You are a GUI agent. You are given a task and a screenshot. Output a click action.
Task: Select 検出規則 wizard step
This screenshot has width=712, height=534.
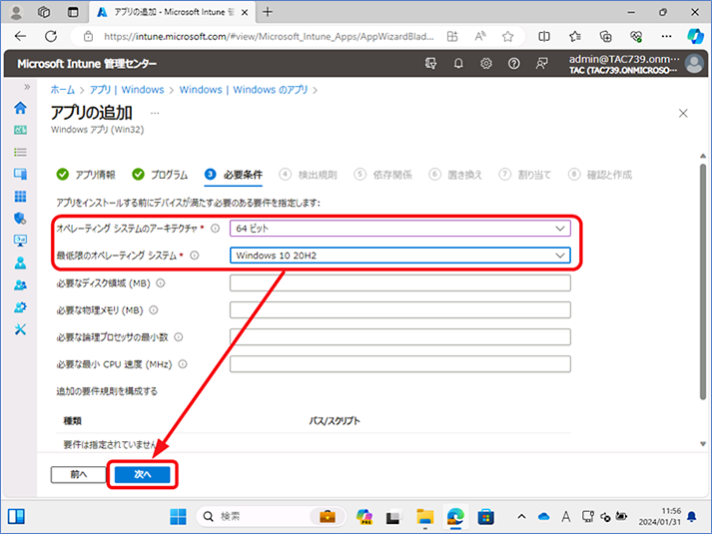308,175
